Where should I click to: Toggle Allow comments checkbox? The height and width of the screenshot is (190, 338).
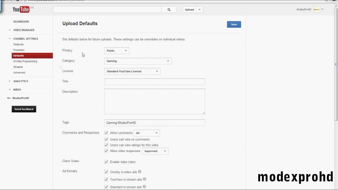[x=106, y=133]
